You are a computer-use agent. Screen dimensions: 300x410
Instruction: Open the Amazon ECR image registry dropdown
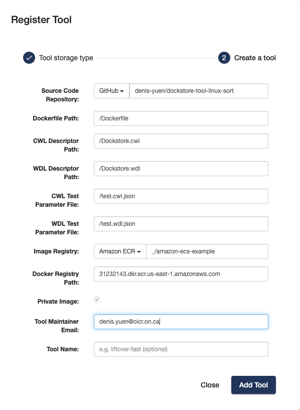coord(119,251)
